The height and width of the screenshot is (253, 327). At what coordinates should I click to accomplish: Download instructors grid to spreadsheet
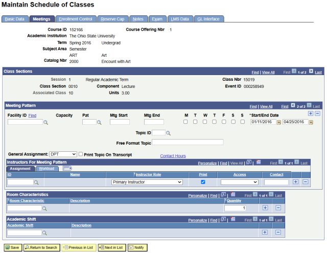259,162
